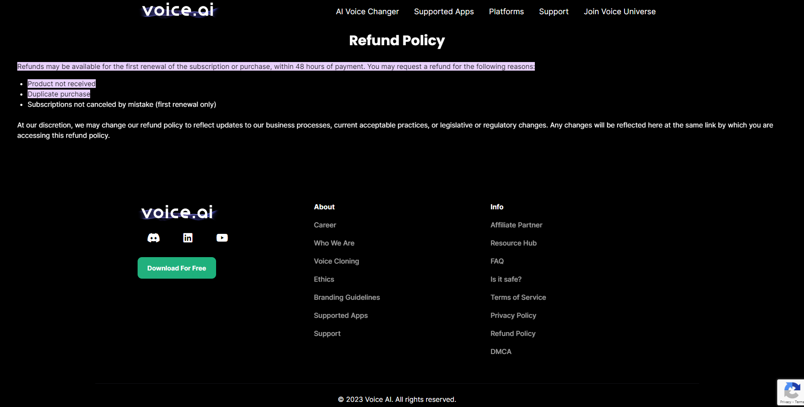Open the Discord icon in footer

[x=154, y=238]
